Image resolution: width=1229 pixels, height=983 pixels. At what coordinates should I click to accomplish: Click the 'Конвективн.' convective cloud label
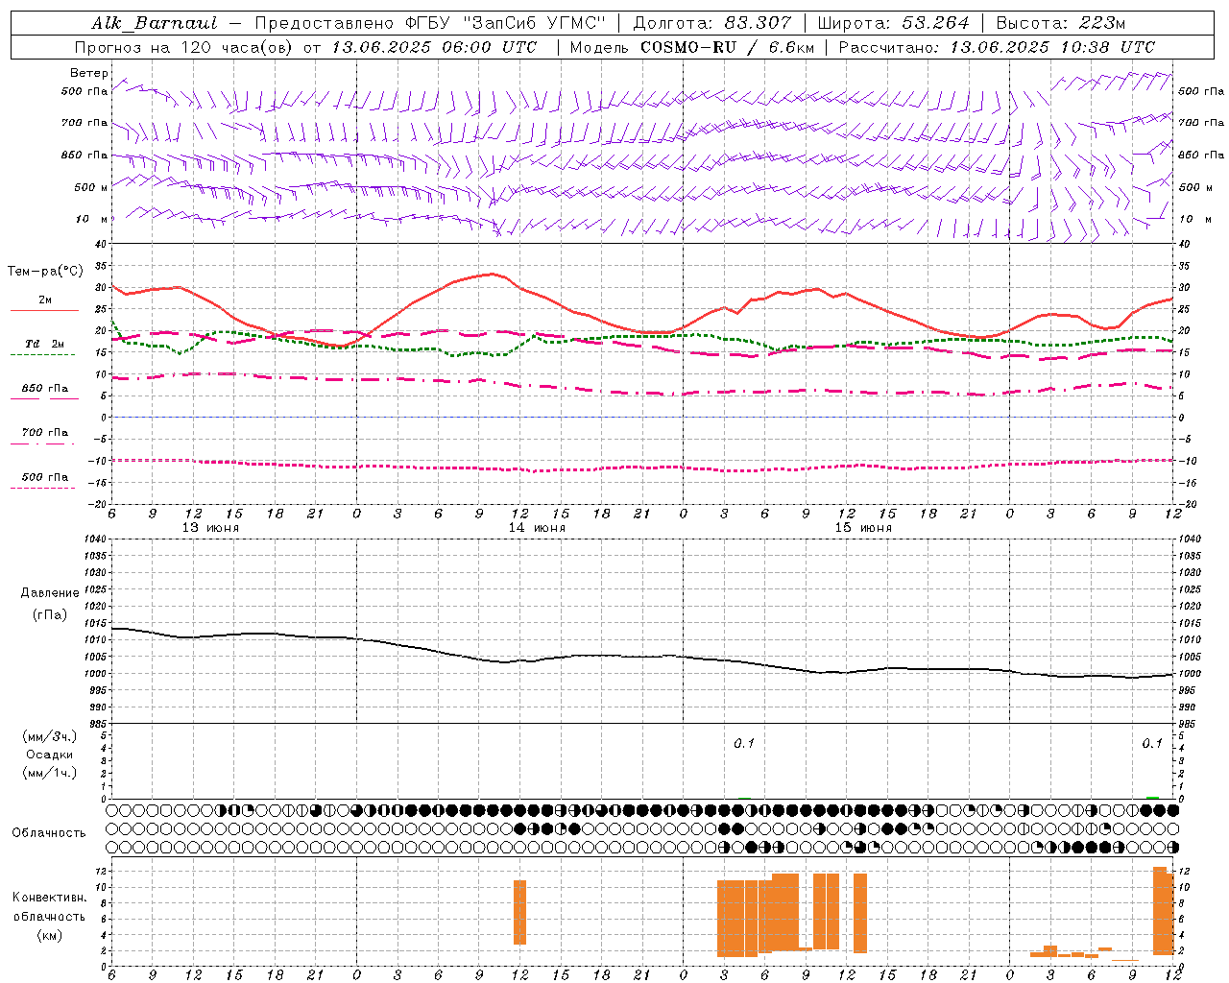(49, 898)
